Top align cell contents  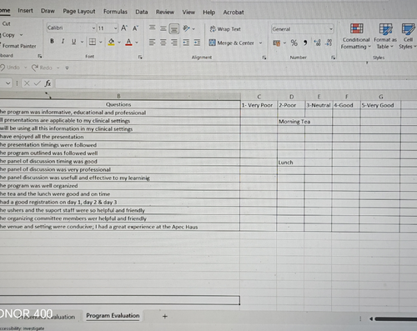[x=152, y=28]
